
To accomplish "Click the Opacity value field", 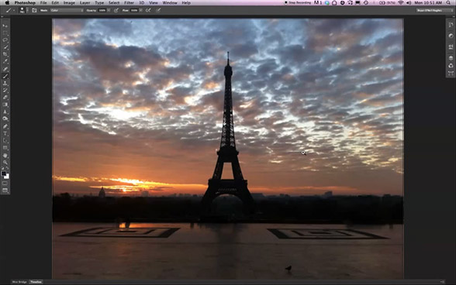I will click(x=102, y=10).
